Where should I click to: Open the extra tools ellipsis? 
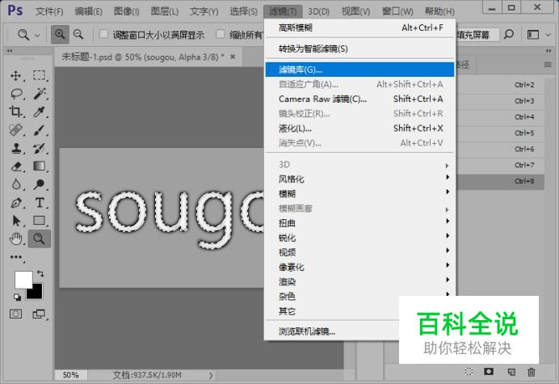pyautogui.click(x=16, y=257)
